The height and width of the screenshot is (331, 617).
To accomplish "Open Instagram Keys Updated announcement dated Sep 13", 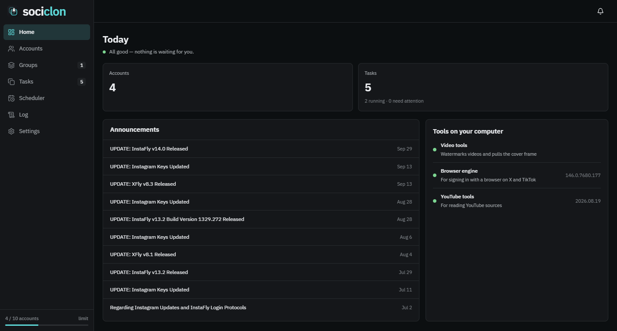I will pyautogui.click(x=261, y=167).
